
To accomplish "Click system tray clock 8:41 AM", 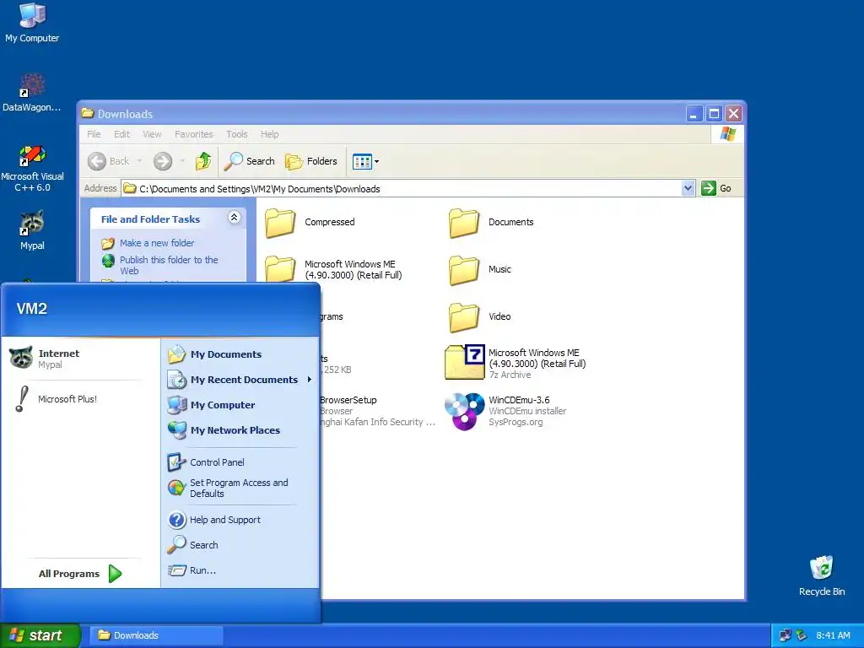I will pyautogui.click(x=833, y=635).
